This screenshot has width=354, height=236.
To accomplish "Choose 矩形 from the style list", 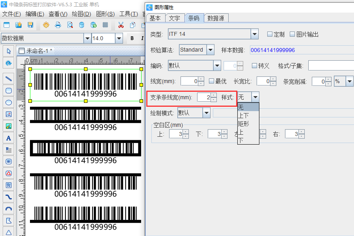I will pos(244,124).
